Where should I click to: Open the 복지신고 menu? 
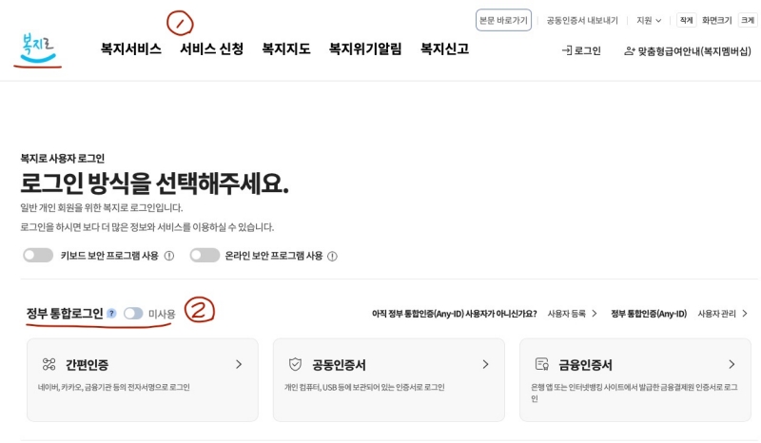coord(444,49)
